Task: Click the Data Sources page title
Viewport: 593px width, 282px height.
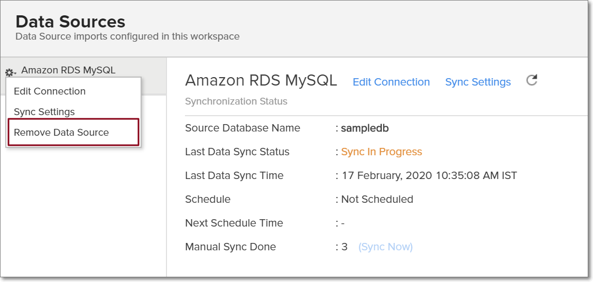Action: coord(70,22)
